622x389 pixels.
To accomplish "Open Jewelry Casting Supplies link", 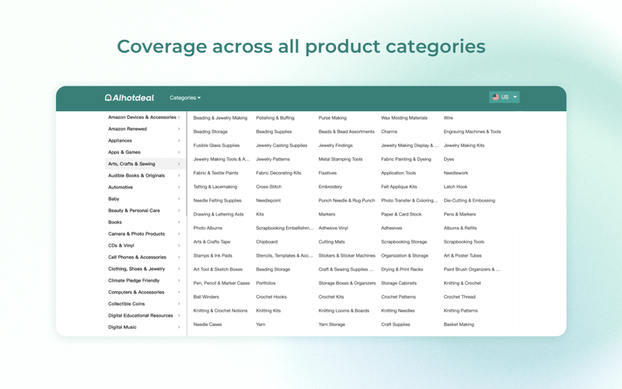I will click(x=281, y=145).
